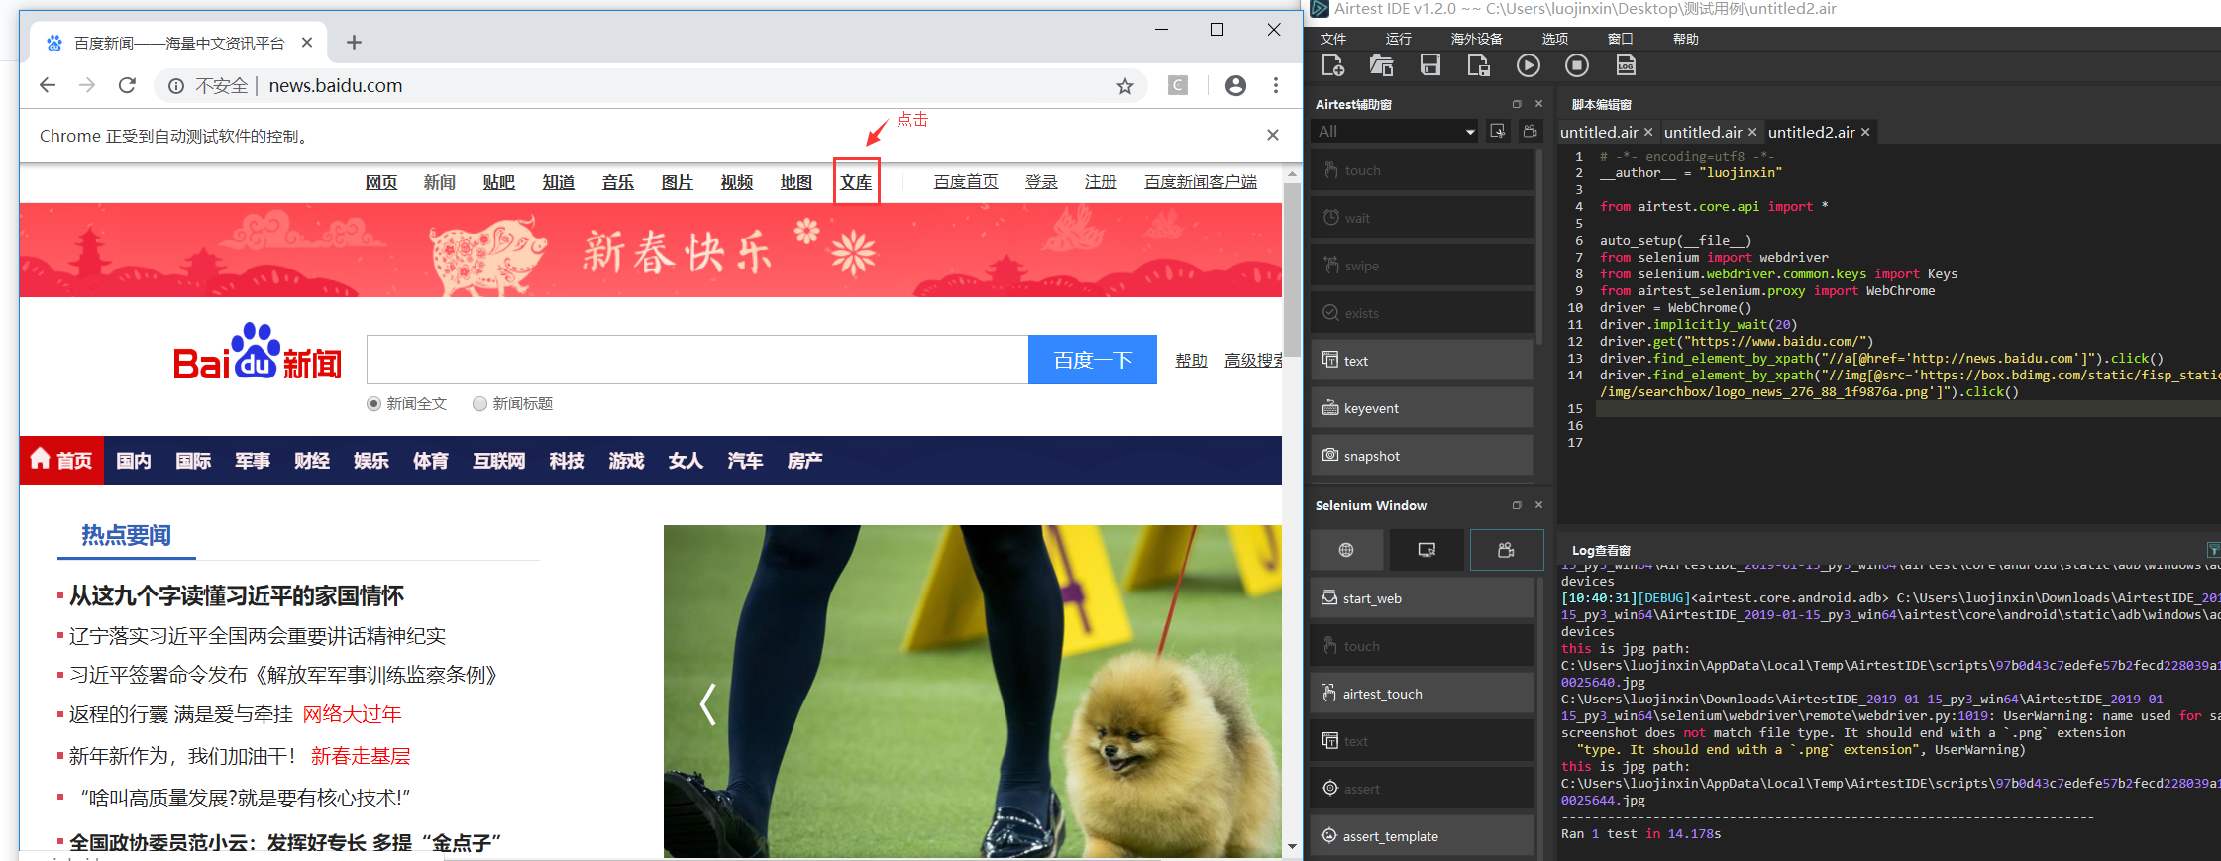Open the 百度首页 link

(966, 182)
